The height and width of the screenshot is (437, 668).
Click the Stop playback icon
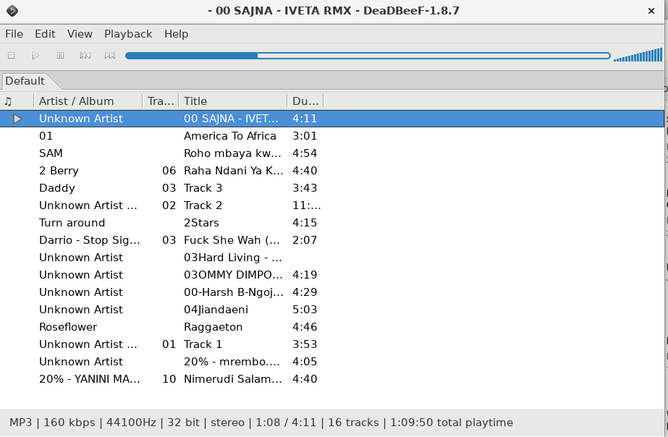point(10,55)
